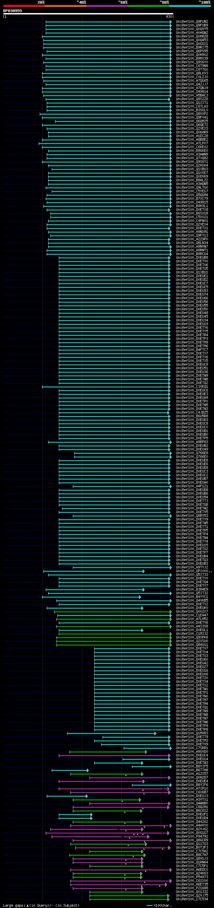Select hit label UniRef100_O49814

tap(192, 92)
